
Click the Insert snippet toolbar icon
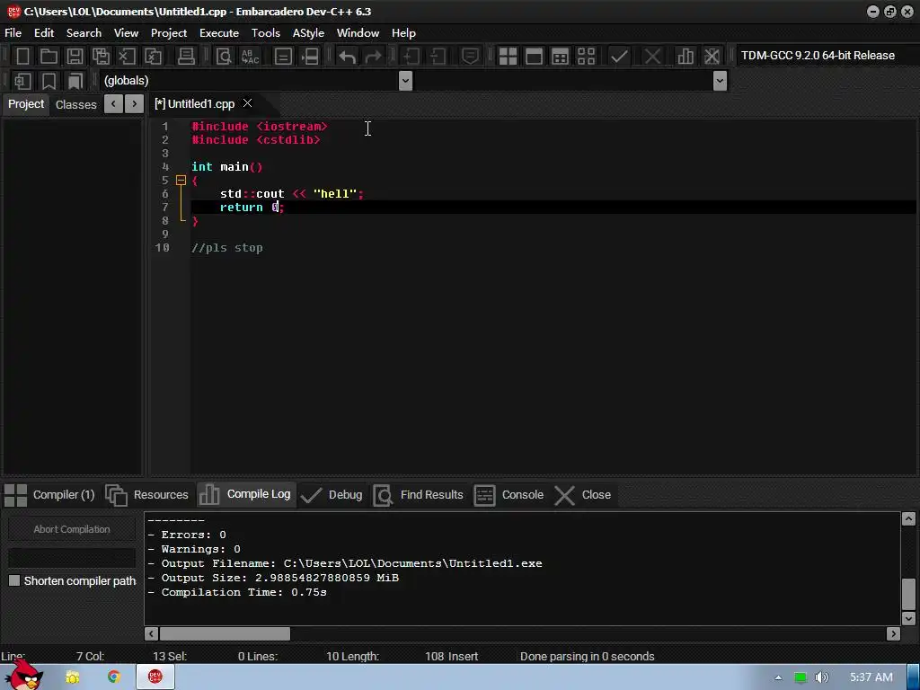(22, 80)
